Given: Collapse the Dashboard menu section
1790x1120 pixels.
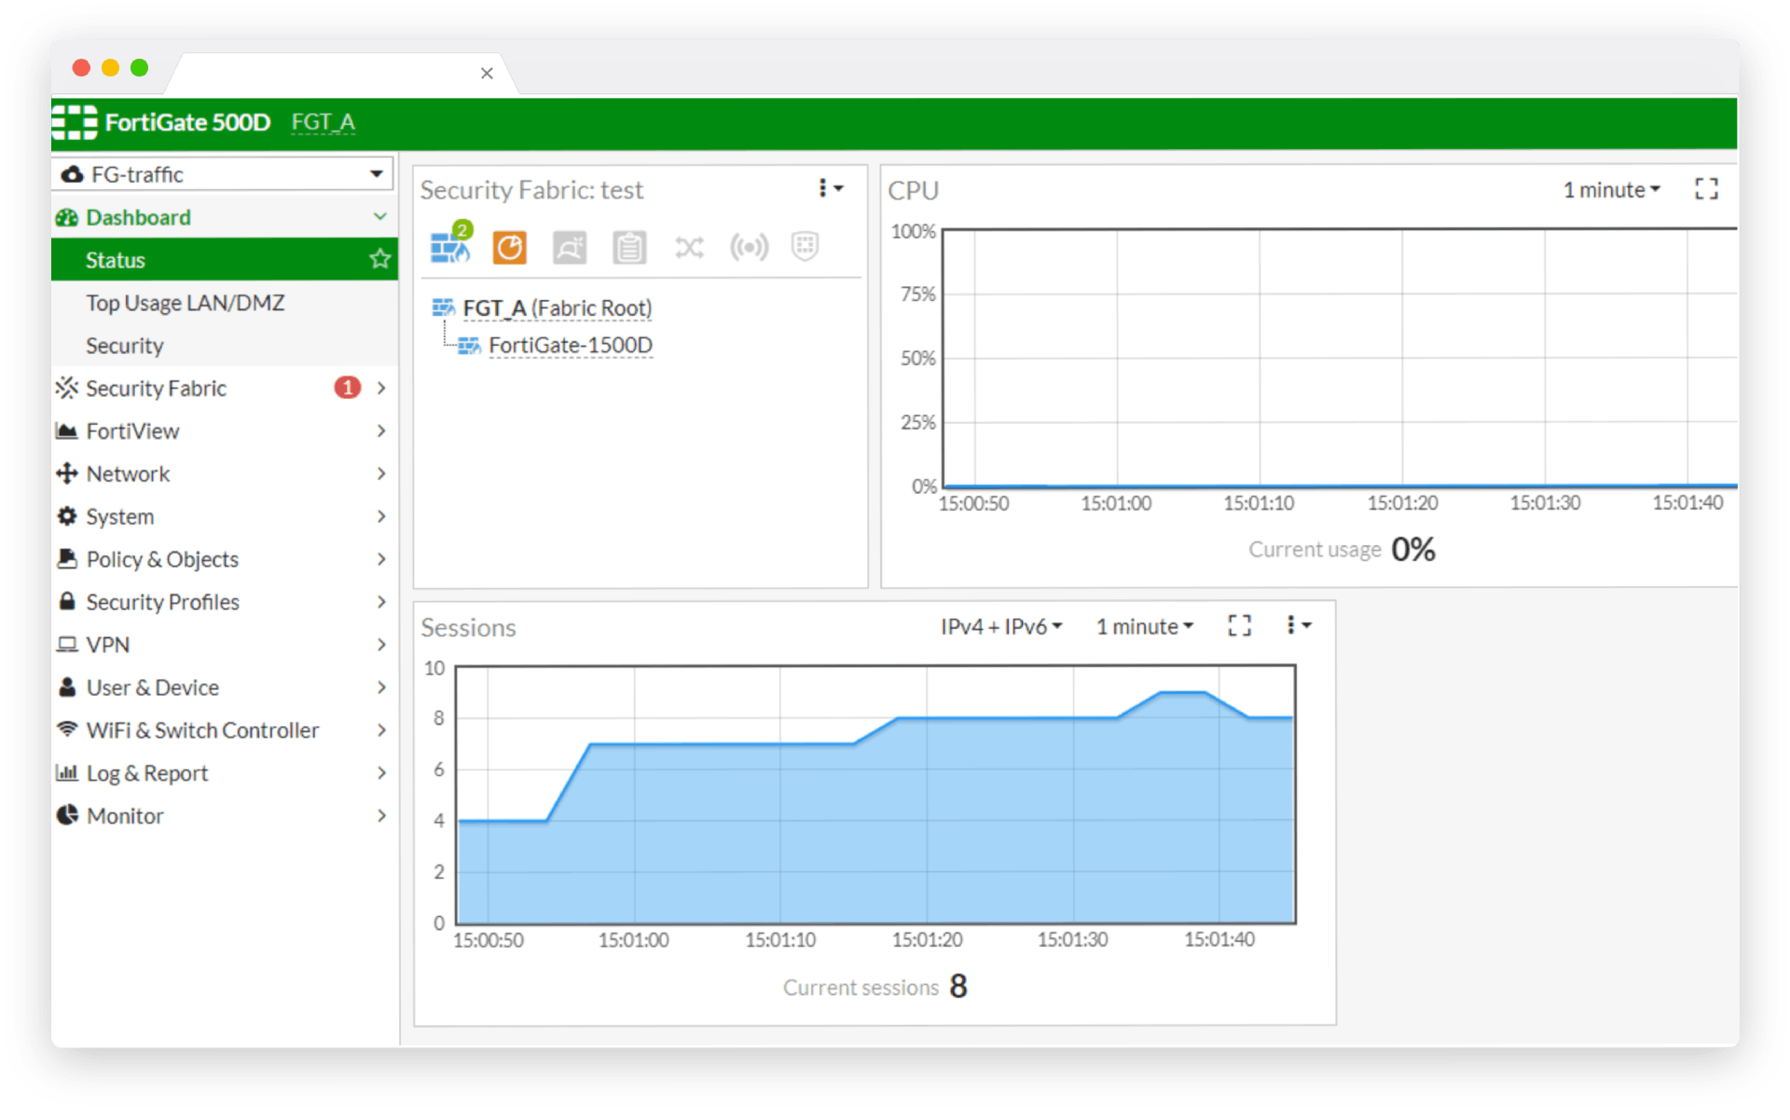Looking at the screenshot, I should pyautogui.click(x=379, y=217).
